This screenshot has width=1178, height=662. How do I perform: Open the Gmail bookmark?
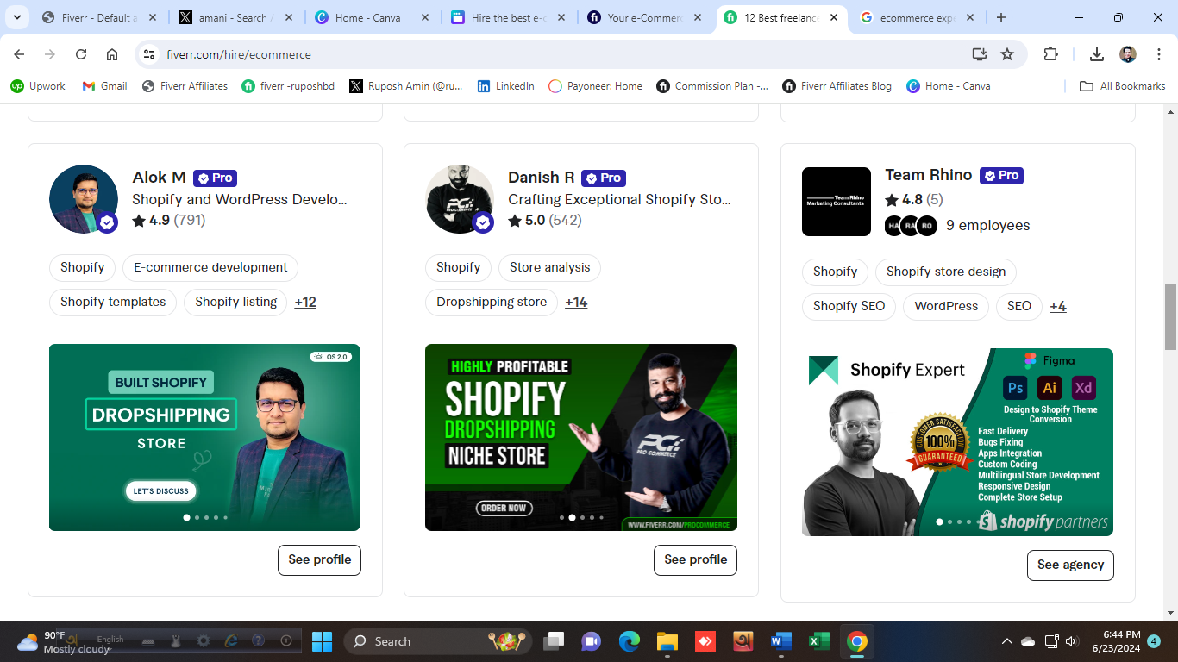(x=104, y=86)
